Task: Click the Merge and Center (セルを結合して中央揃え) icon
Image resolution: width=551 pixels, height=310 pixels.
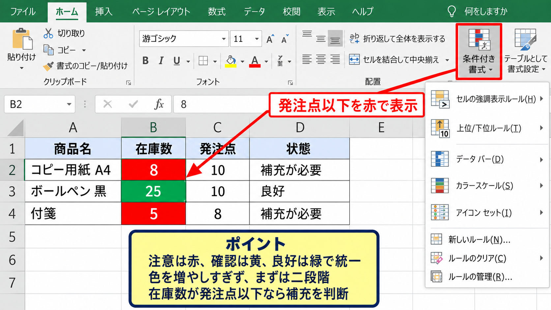Action: pos(354,60)
